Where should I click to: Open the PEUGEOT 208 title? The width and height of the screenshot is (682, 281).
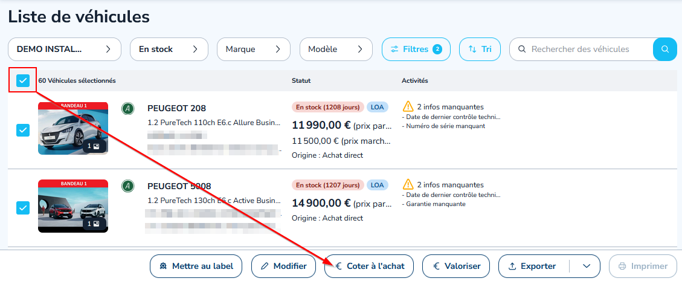click(176, 108)
